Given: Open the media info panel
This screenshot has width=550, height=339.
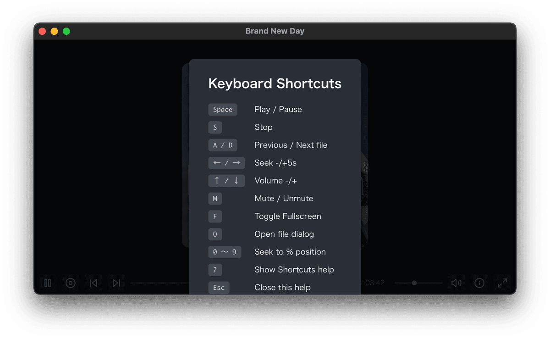Looking at the screenshot, I should pyautogui.click(x=479, y=283).
